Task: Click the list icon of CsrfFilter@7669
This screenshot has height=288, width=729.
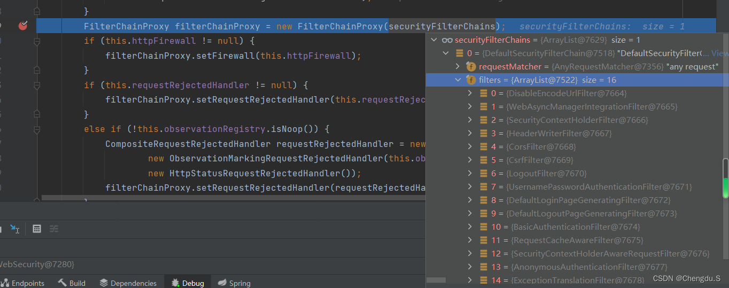Action: [x=484, y=160]
